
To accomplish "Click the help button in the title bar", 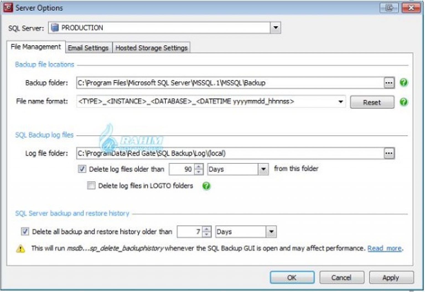I will click(x=388, y=8).
